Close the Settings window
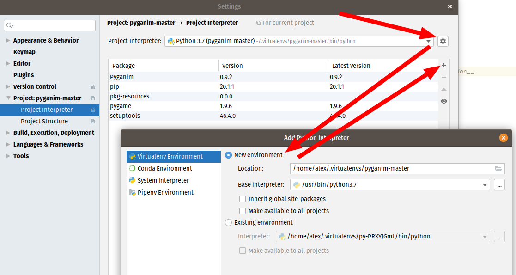The image size is (516, 275). click(450, 6)
